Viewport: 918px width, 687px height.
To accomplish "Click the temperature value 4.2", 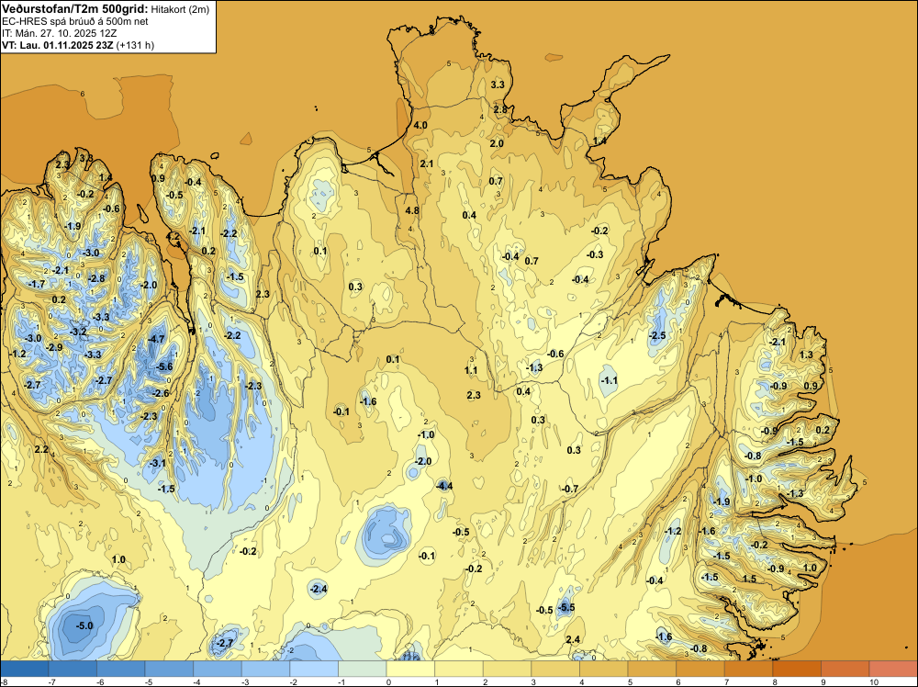I will [x=174, y=237].
